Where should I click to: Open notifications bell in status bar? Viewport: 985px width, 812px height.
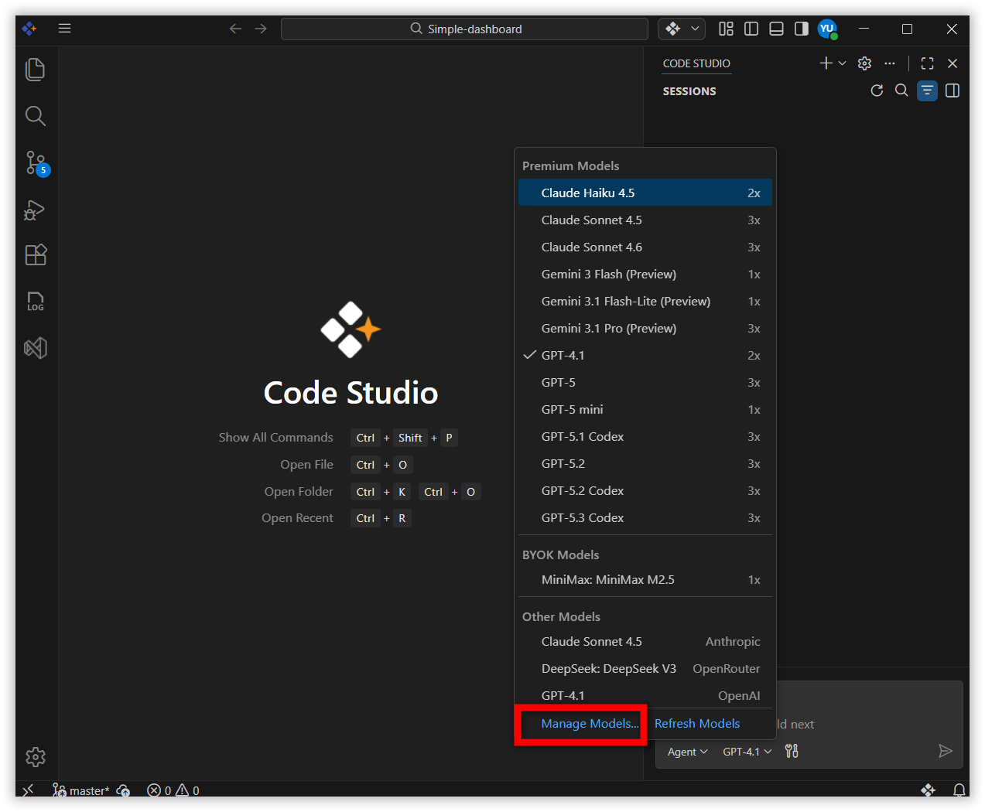pos(959,790)
